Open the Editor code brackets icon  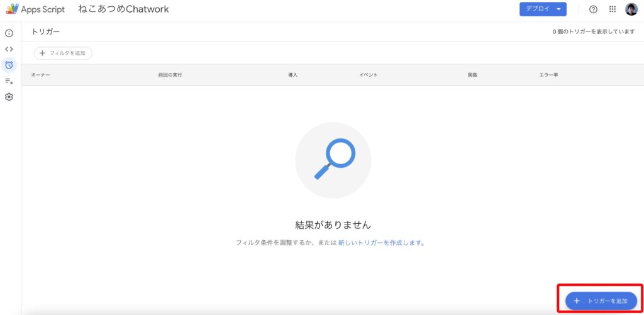(x=9, y=49)
